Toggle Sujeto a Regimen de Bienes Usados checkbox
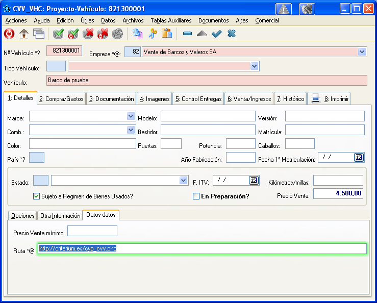 [x=36, y=196]
